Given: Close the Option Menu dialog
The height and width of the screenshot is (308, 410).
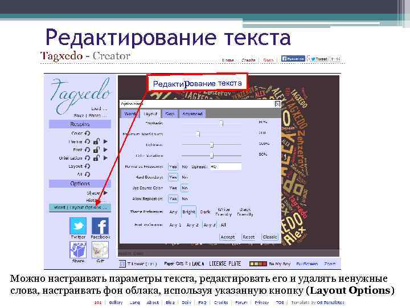Looking at the screenshot, I should click(277, 104).
